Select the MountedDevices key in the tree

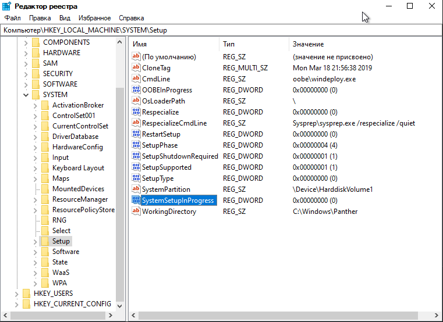(78, 189)
